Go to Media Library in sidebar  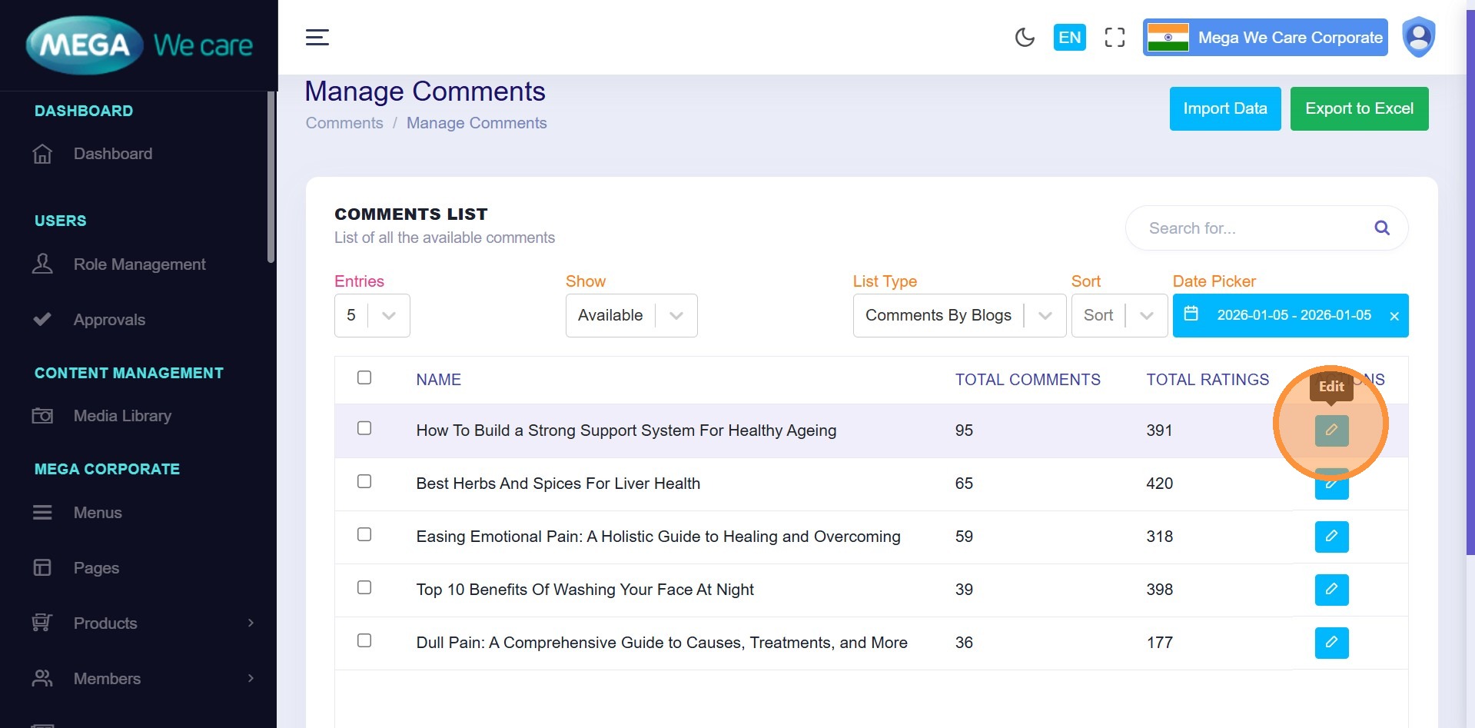[122, 416]
